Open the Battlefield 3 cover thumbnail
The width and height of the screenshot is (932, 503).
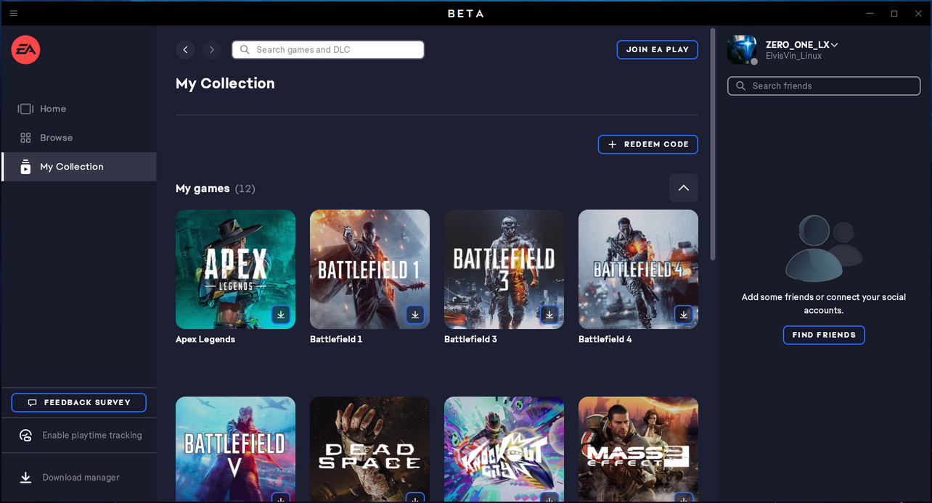tap(504, 270)
